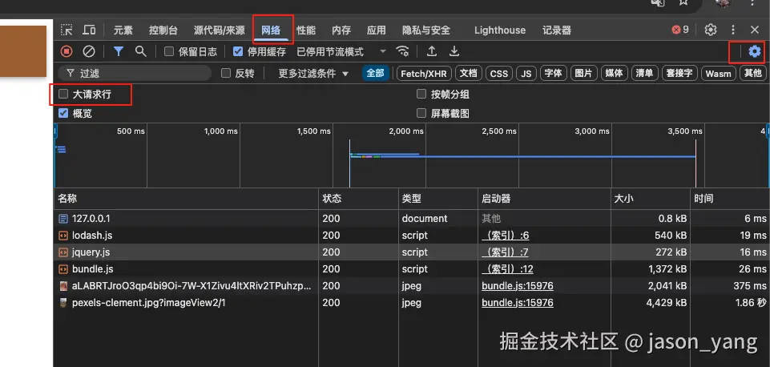770x367 pixels.
Task: Open the 已停用节流模式 throttling dropdown
Action: tap(342, 51)
